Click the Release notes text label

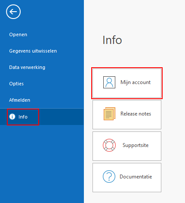pos(136,114)
